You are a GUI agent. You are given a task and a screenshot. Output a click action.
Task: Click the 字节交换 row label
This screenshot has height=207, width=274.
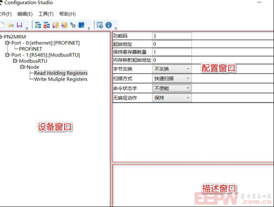(x=123, y=69)
